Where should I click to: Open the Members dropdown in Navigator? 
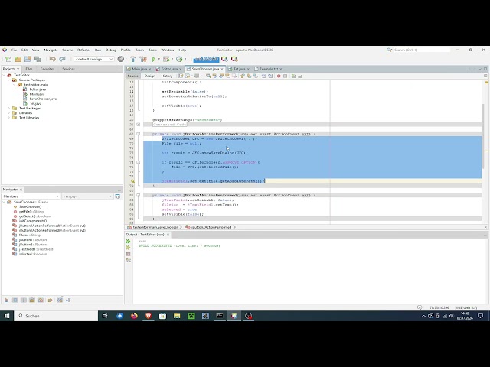coord(31,196)
